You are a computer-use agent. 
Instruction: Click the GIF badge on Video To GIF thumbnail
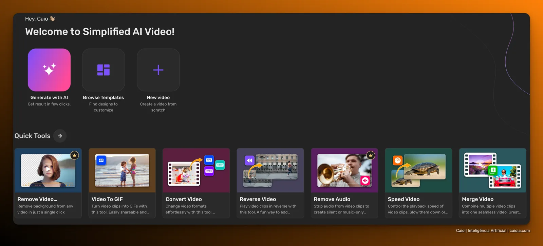coord(101,160)
